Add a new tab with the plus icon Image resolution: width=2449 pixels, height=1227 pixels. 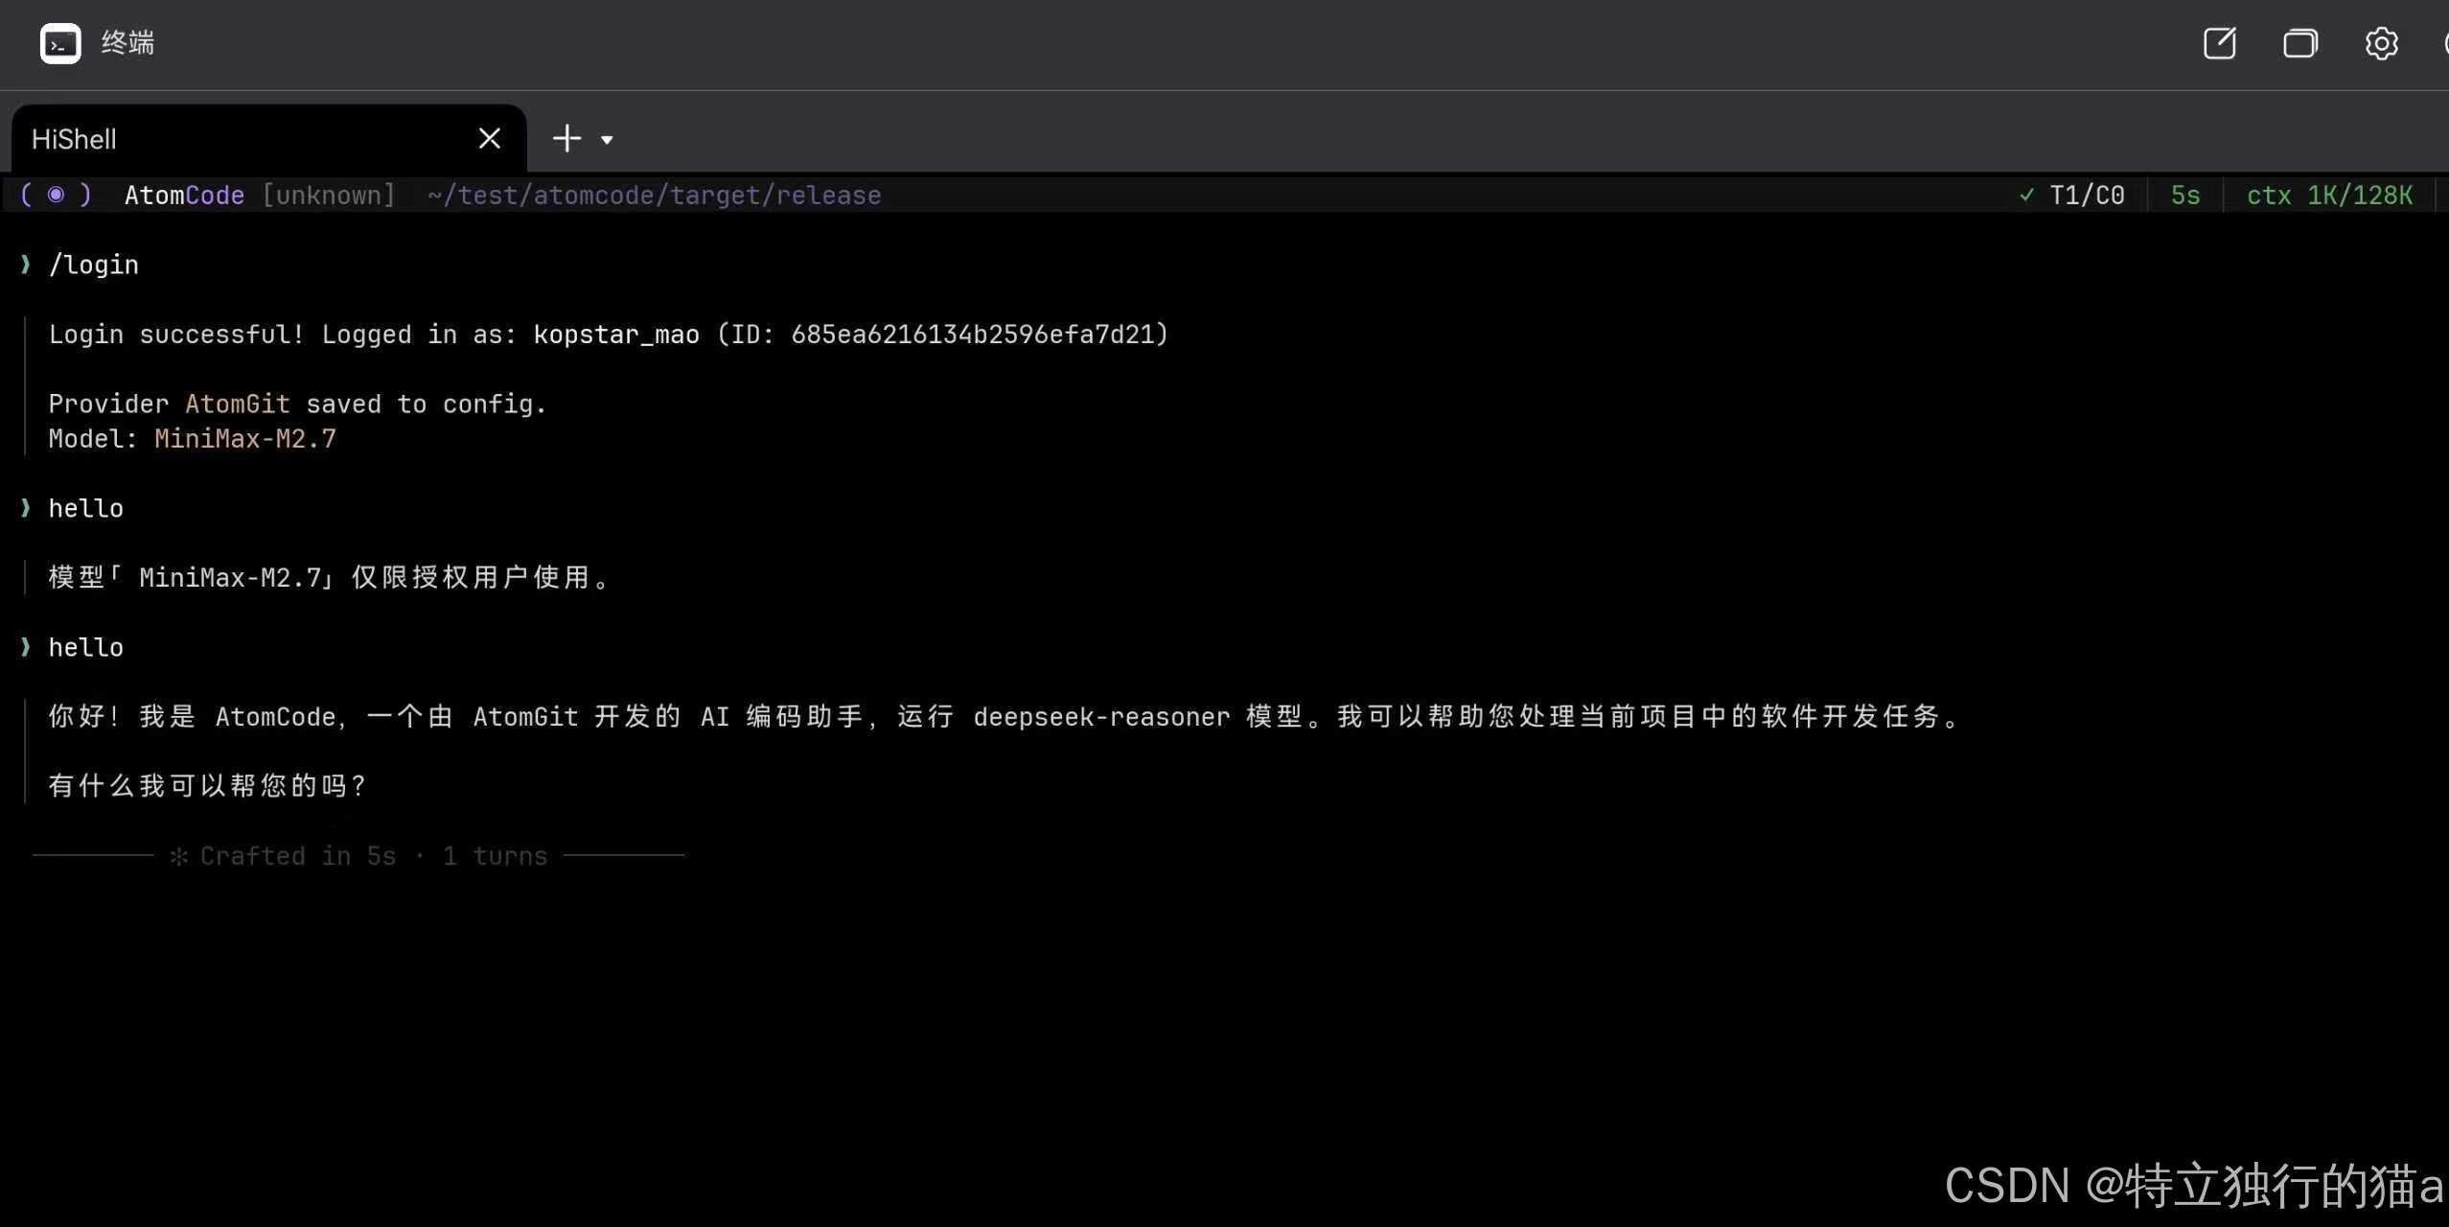pyautogui.click(x=566, y=139)
